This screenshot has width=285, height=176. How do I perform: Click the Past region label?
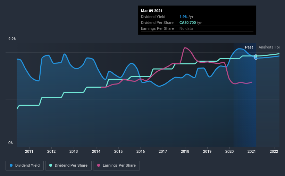(x=249, y=47)
